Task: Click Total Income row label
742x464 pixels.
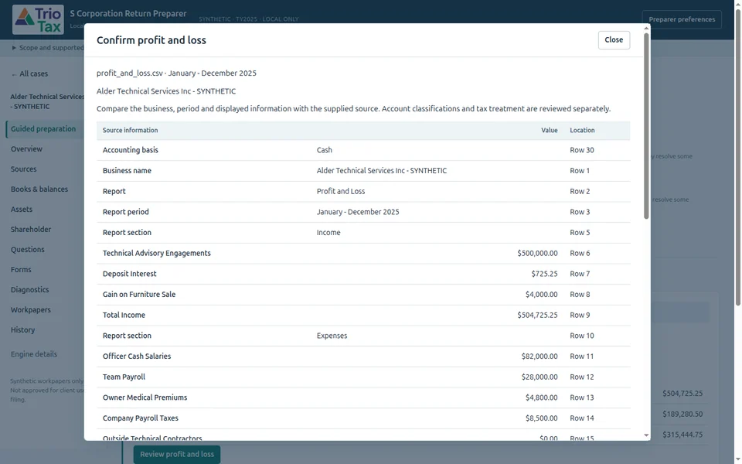Action: (124, 315)
